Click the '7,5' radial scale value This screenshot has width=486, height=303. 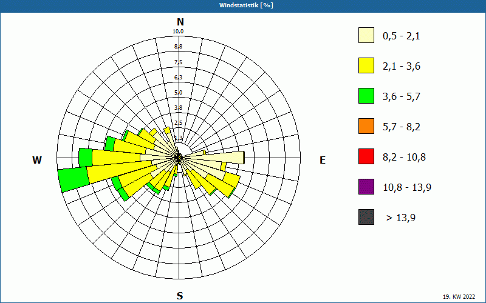[x=178, y=62]
